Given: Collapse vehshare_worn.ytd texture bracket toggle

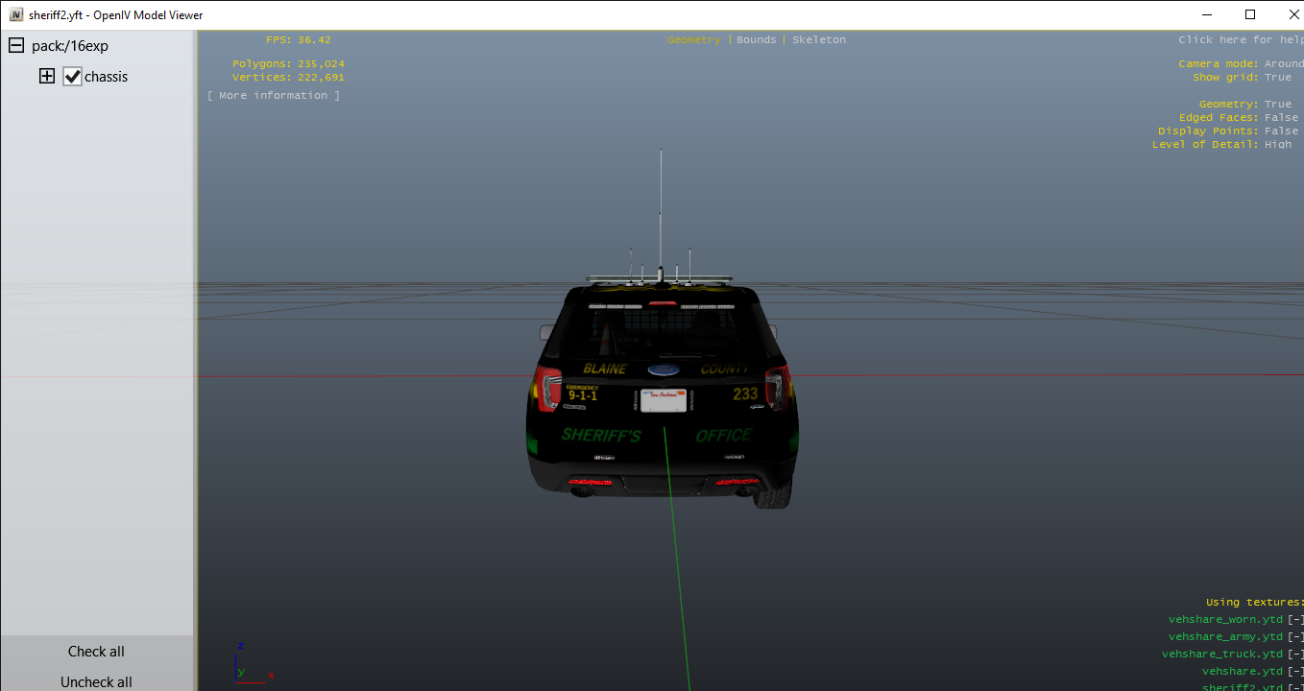Looking at the screenshot, I should pos(1295,620).
